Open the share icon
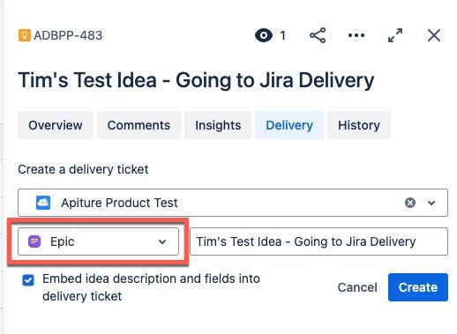Screen dimensions: 457x334 (x=318, y=35)
